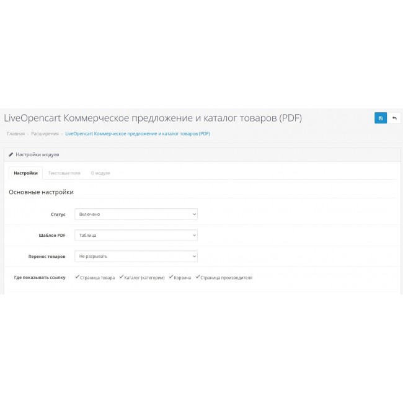Toggle the Страница производителя checkbox
The image size is (403, 403).
tap(198, 277)
